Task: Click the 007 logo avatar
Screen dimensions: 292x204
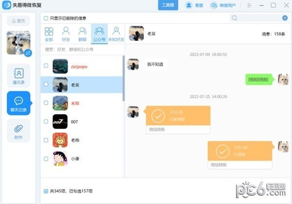Action: tap(60, 122)
